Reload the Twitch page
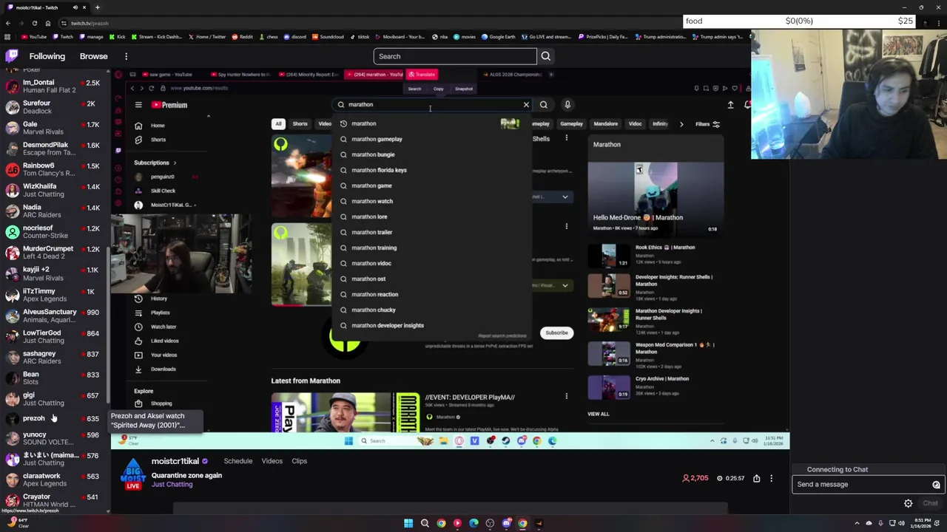This screenshot has width=947, height=532. pyautogui.click(x=34, y=23)
